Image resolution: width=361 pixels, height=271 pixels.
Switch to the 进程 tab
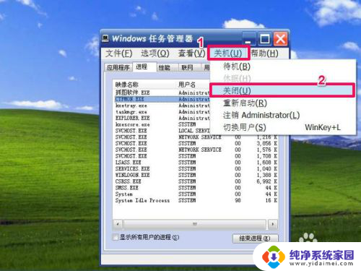pyautogui.click(x=144, y=66)
